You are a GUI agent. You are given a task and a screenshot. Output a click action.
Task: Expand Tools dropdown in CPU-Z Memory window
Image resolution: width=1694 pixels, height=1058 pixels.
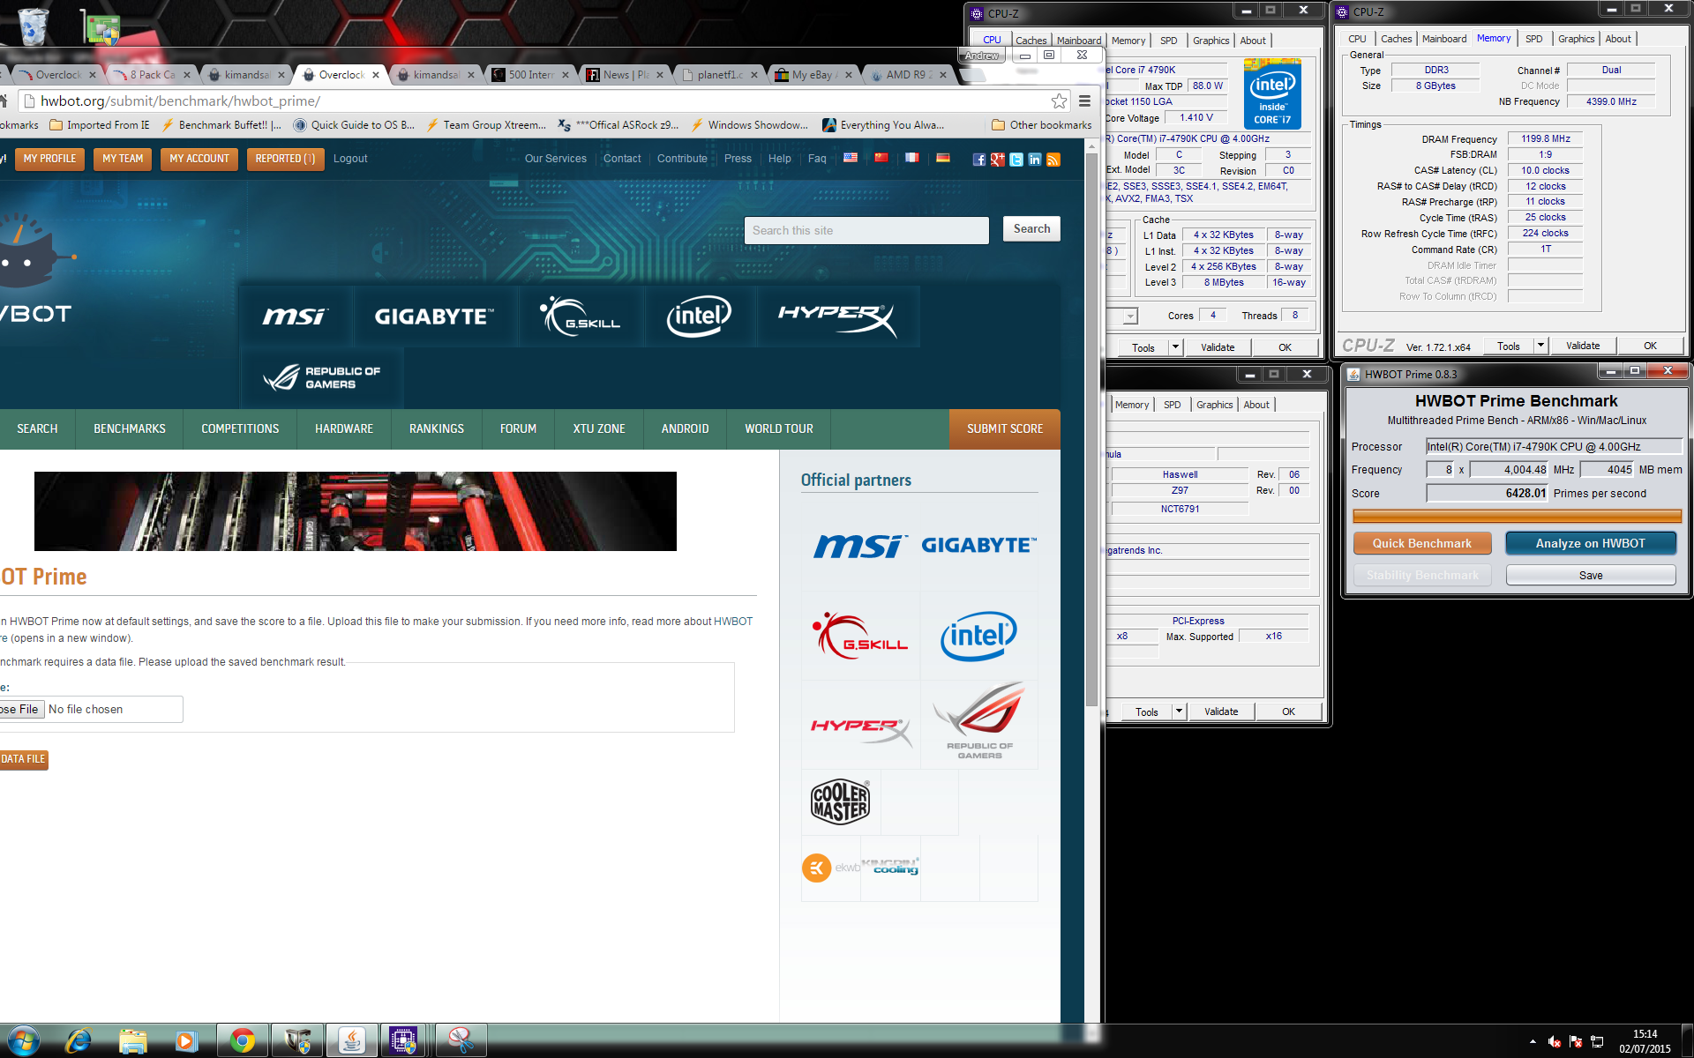click(x=1540, y=346)
